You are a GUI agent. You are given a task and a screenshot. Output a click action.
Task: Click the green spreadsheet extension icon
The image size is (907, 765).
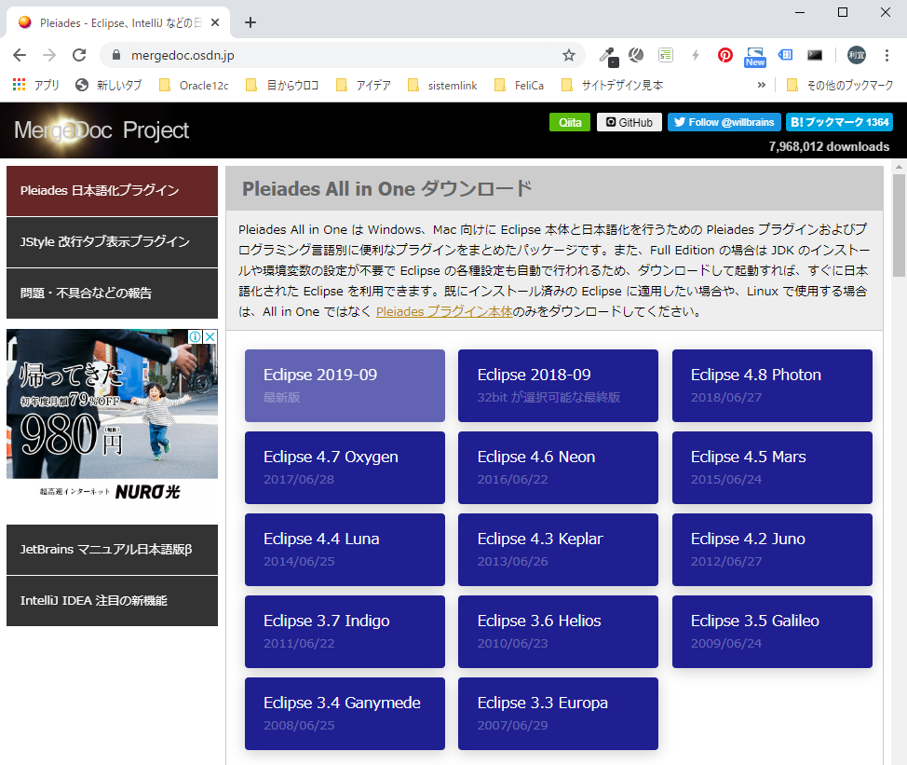pyautogui.click(x=666, y=55)
